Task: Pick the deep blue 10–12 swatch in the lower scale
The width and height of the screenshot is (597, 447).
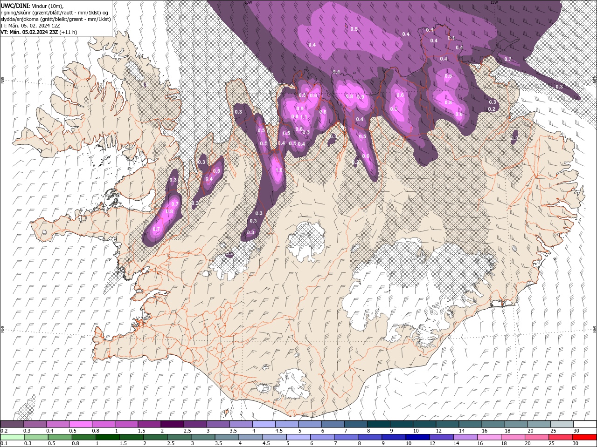Action: [417, 437]
